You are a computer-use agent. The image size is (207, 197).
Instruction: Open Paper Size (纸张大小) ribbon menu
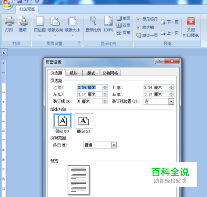(x=72, y=26)
